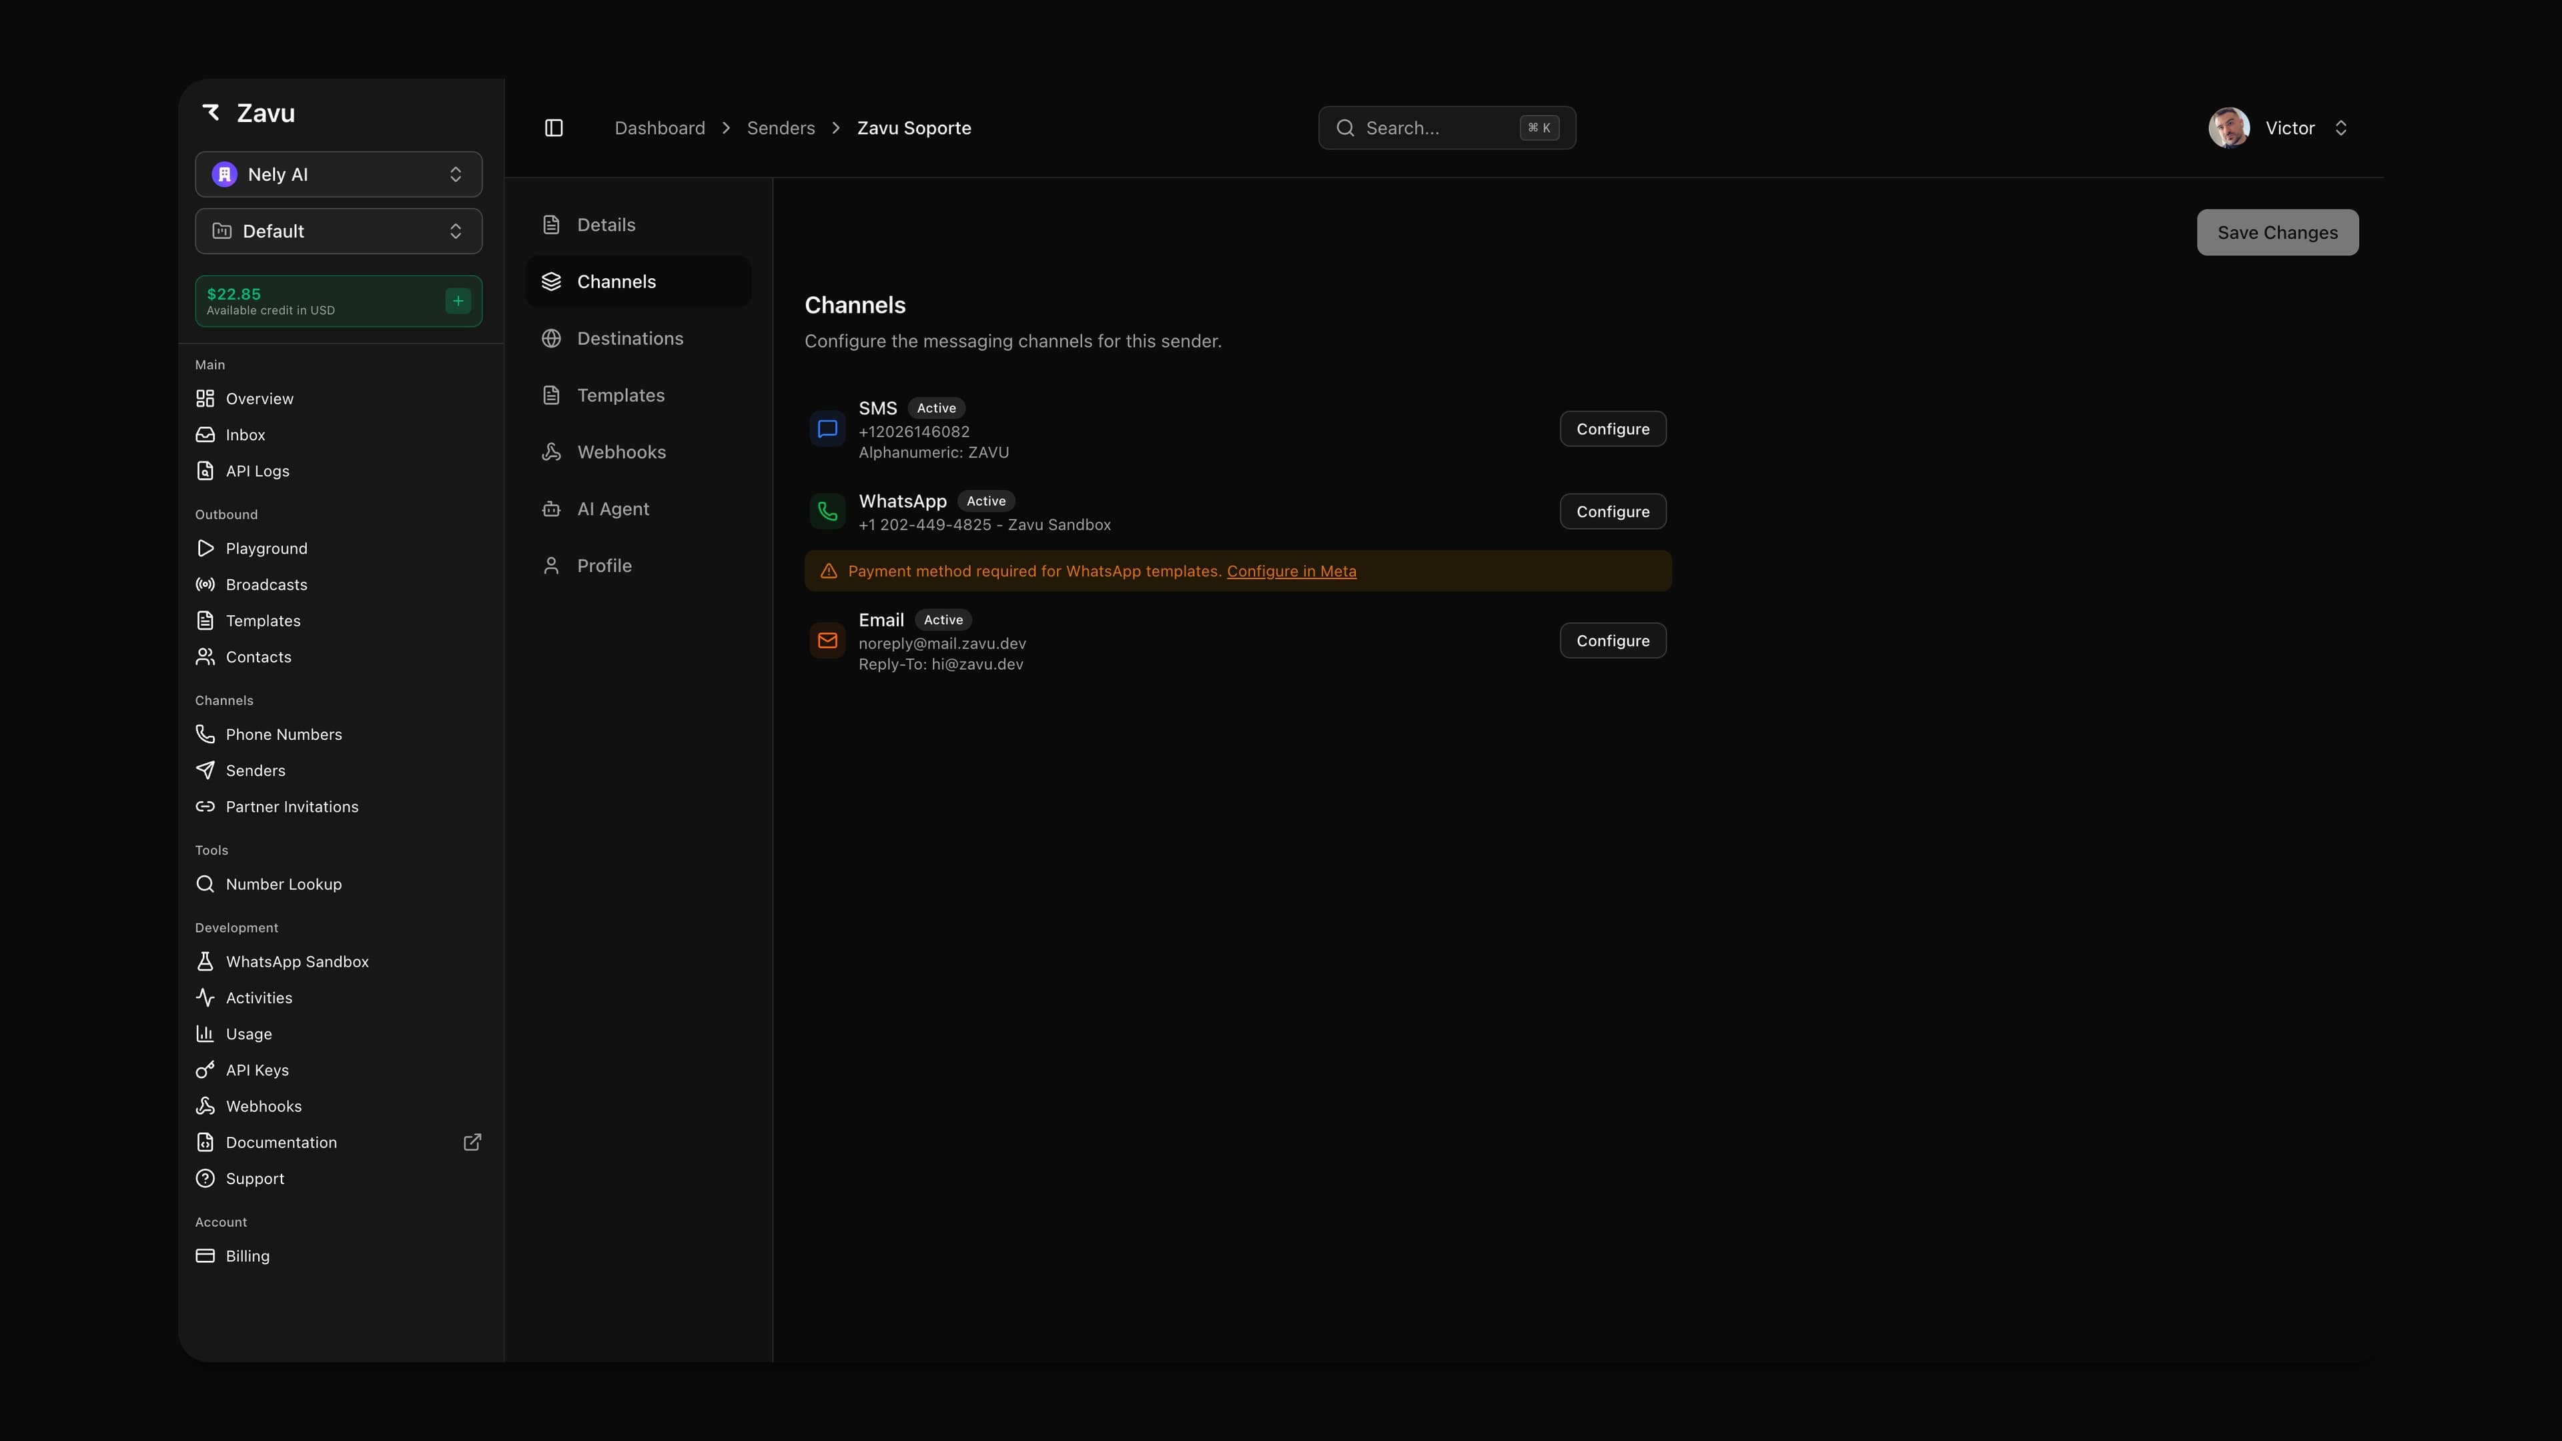Click the SMS channel chat icon
This screenshot has width=2562, height=1441.
coord(827,430)
